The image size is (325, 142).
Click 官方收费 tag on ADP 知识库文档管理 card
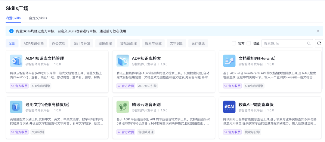[x=19, y=86]
